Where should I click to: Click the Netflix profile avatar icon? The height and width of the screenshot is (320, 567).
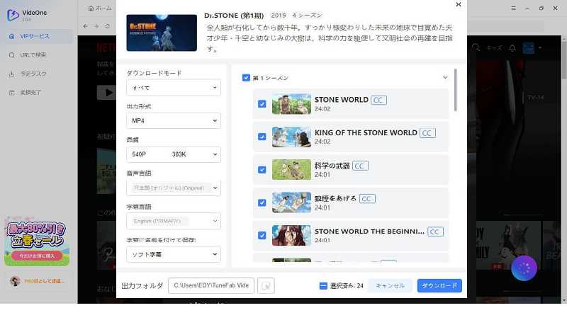point(528,47)
